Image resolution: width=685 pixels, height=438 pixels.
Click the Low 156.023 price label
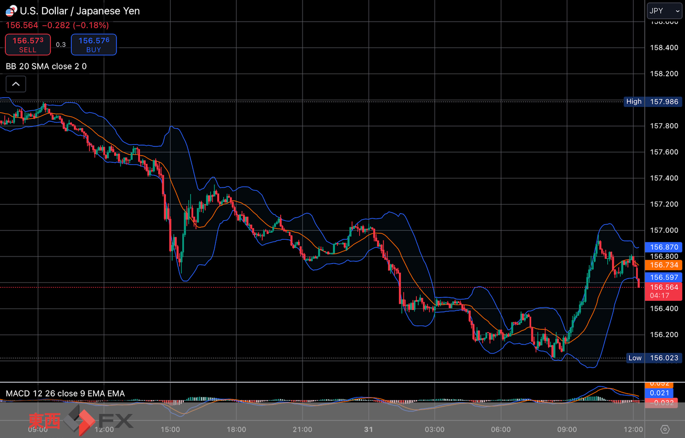click(654, 358)
